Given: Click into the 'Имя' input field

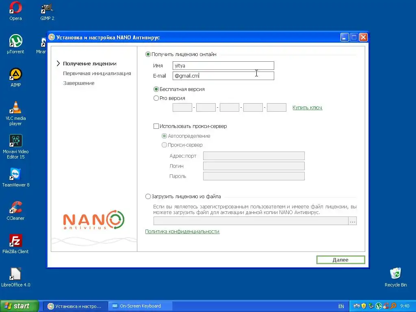Looking at the screenshot, I should 223,65.
